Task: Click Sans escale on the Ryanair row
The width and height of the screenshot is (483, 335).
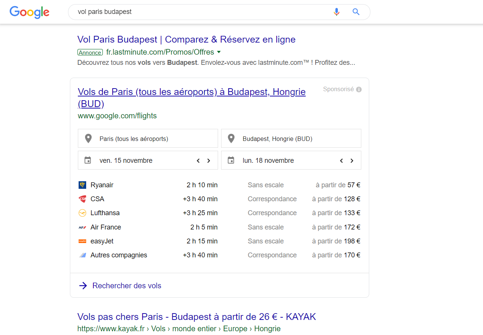Action: [266, 185]
